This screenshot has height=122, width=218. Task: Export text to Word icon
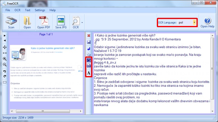pyautogui.click(x=89, y=60)
